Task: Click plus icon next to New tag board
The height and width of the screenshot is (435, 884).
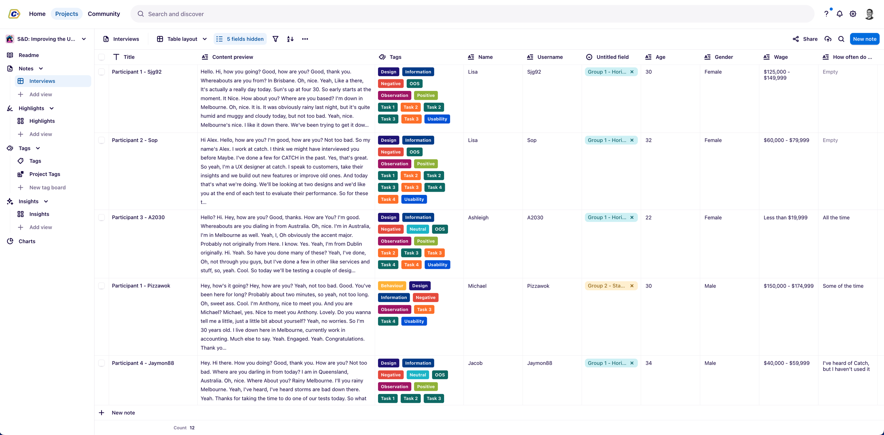Action: pyautogui.click(x=21, y=187)
